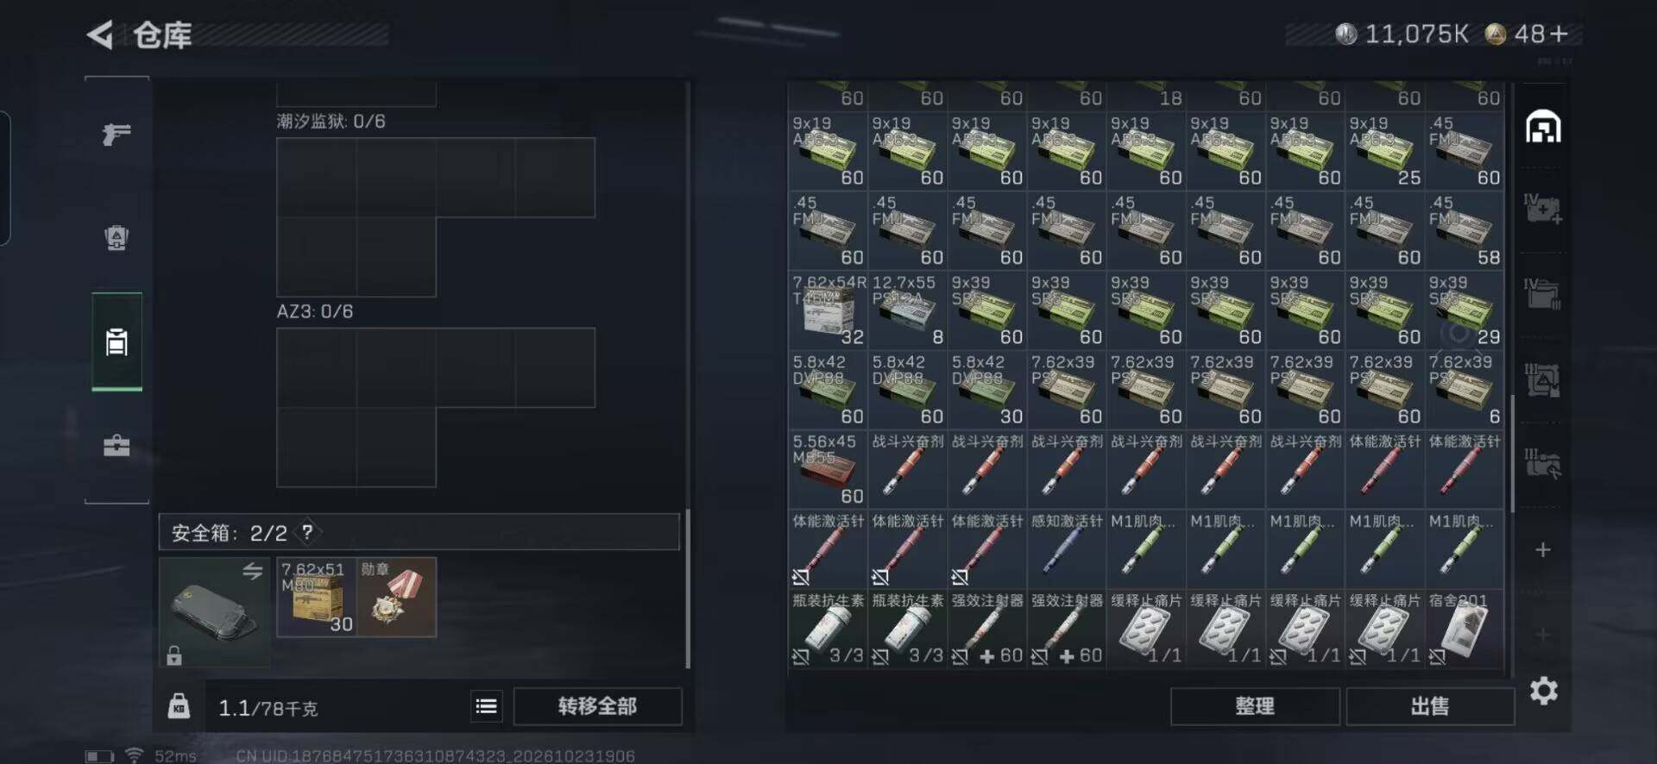Select the 9x39 SP5 stack with 29 rounds

tap(1464, 310)
